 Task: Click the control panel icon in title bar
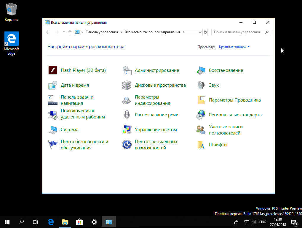coord(47,22)
